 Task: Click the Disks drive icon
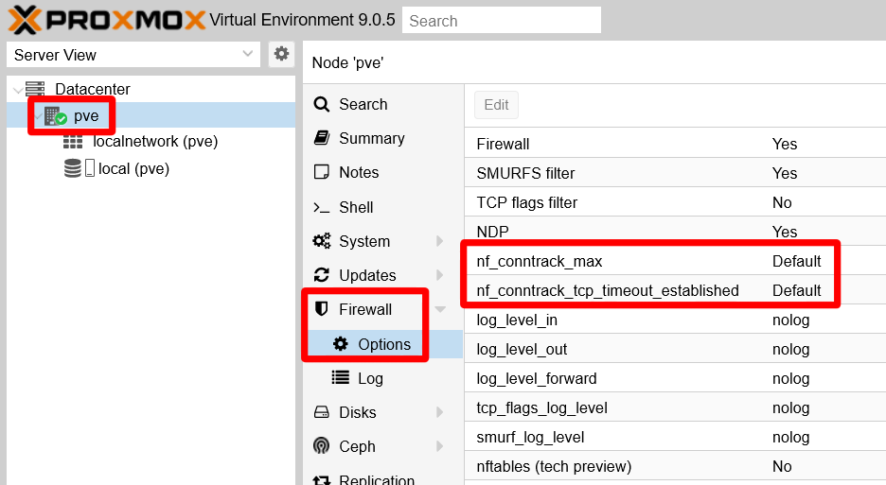click(x=322, y=411)
